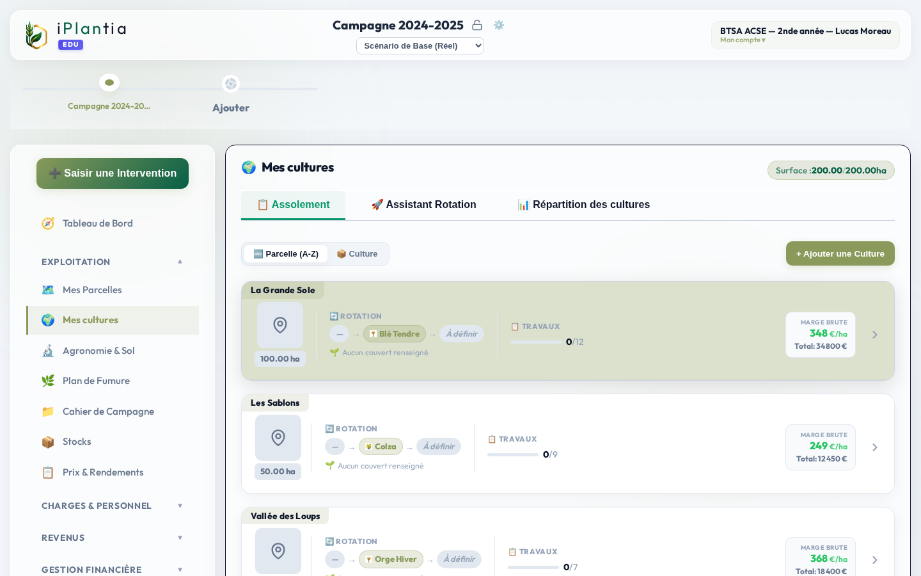
Task: Click previous crop dash in Vallée des Loups
Action: click(x=335, y=559)
